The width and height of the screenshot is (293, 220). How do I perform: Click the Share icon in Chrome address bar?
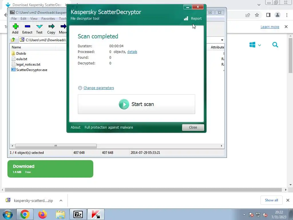[248, 15]
